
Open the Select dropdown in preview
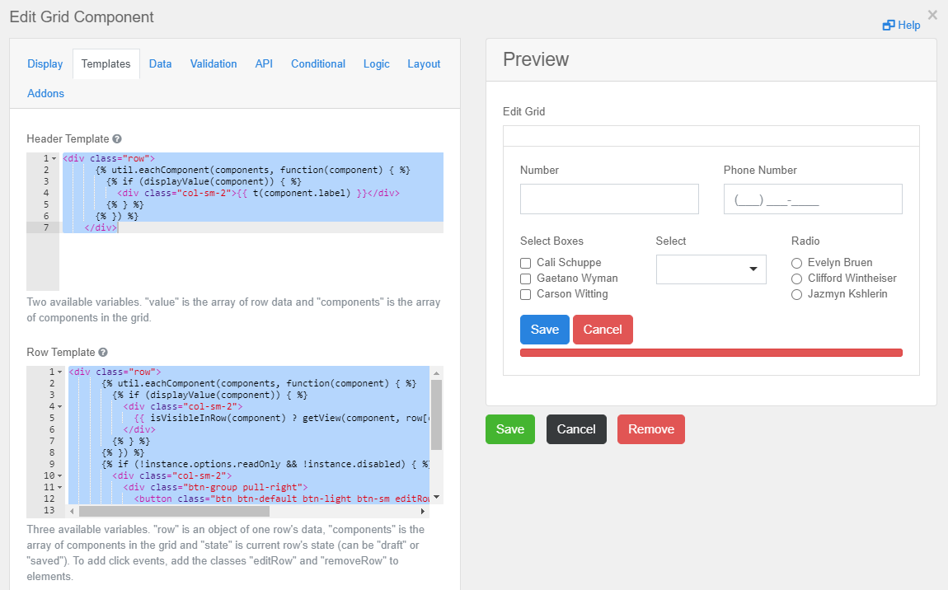pos(711,269)
